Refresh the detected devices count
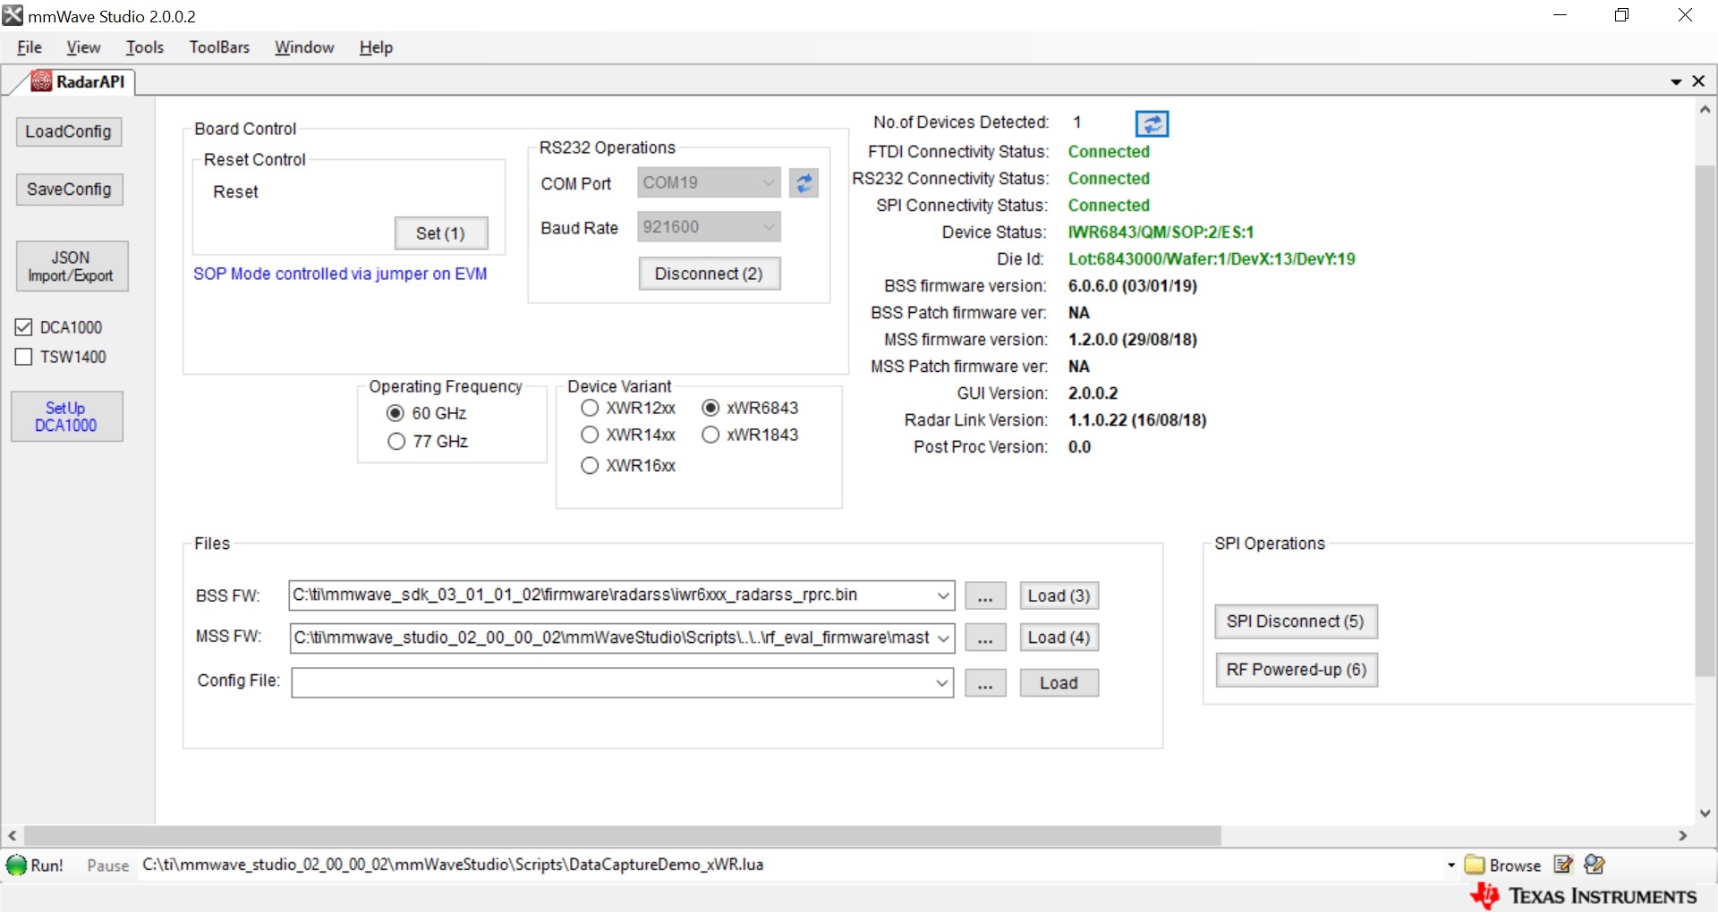Screen dimensions: 1718x912 tap(1152, 123)
